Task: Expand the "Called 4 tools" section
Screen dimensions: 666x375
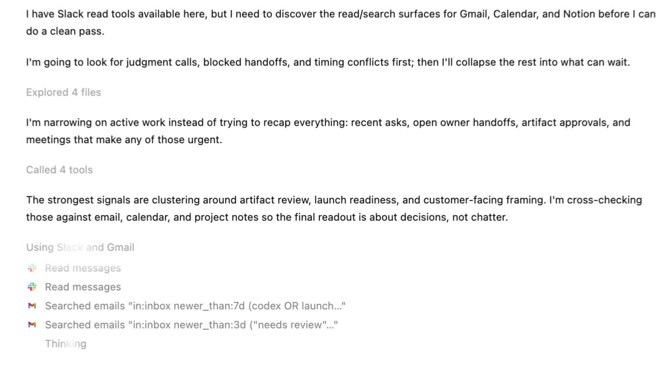Action: click(x=60, y=170)
